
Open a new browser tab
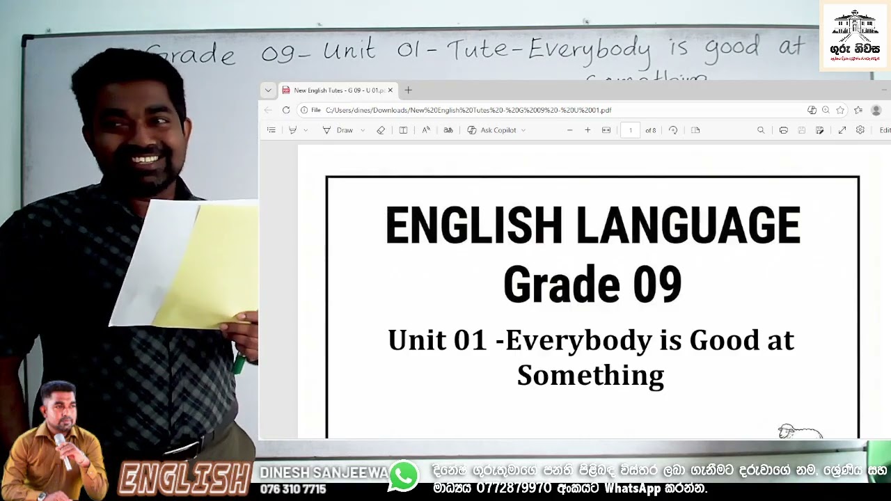click(x=409, y=90)
